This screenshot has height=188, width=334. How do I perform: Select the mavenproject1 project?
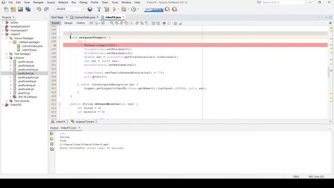(x=19, y=30)
